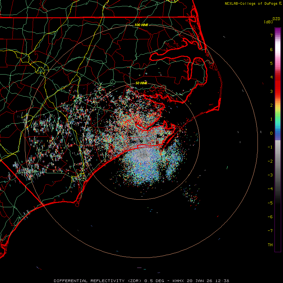The image size is (283, 283).
Task: Click the [dB] unit label
Action: (x=268, y=22)
